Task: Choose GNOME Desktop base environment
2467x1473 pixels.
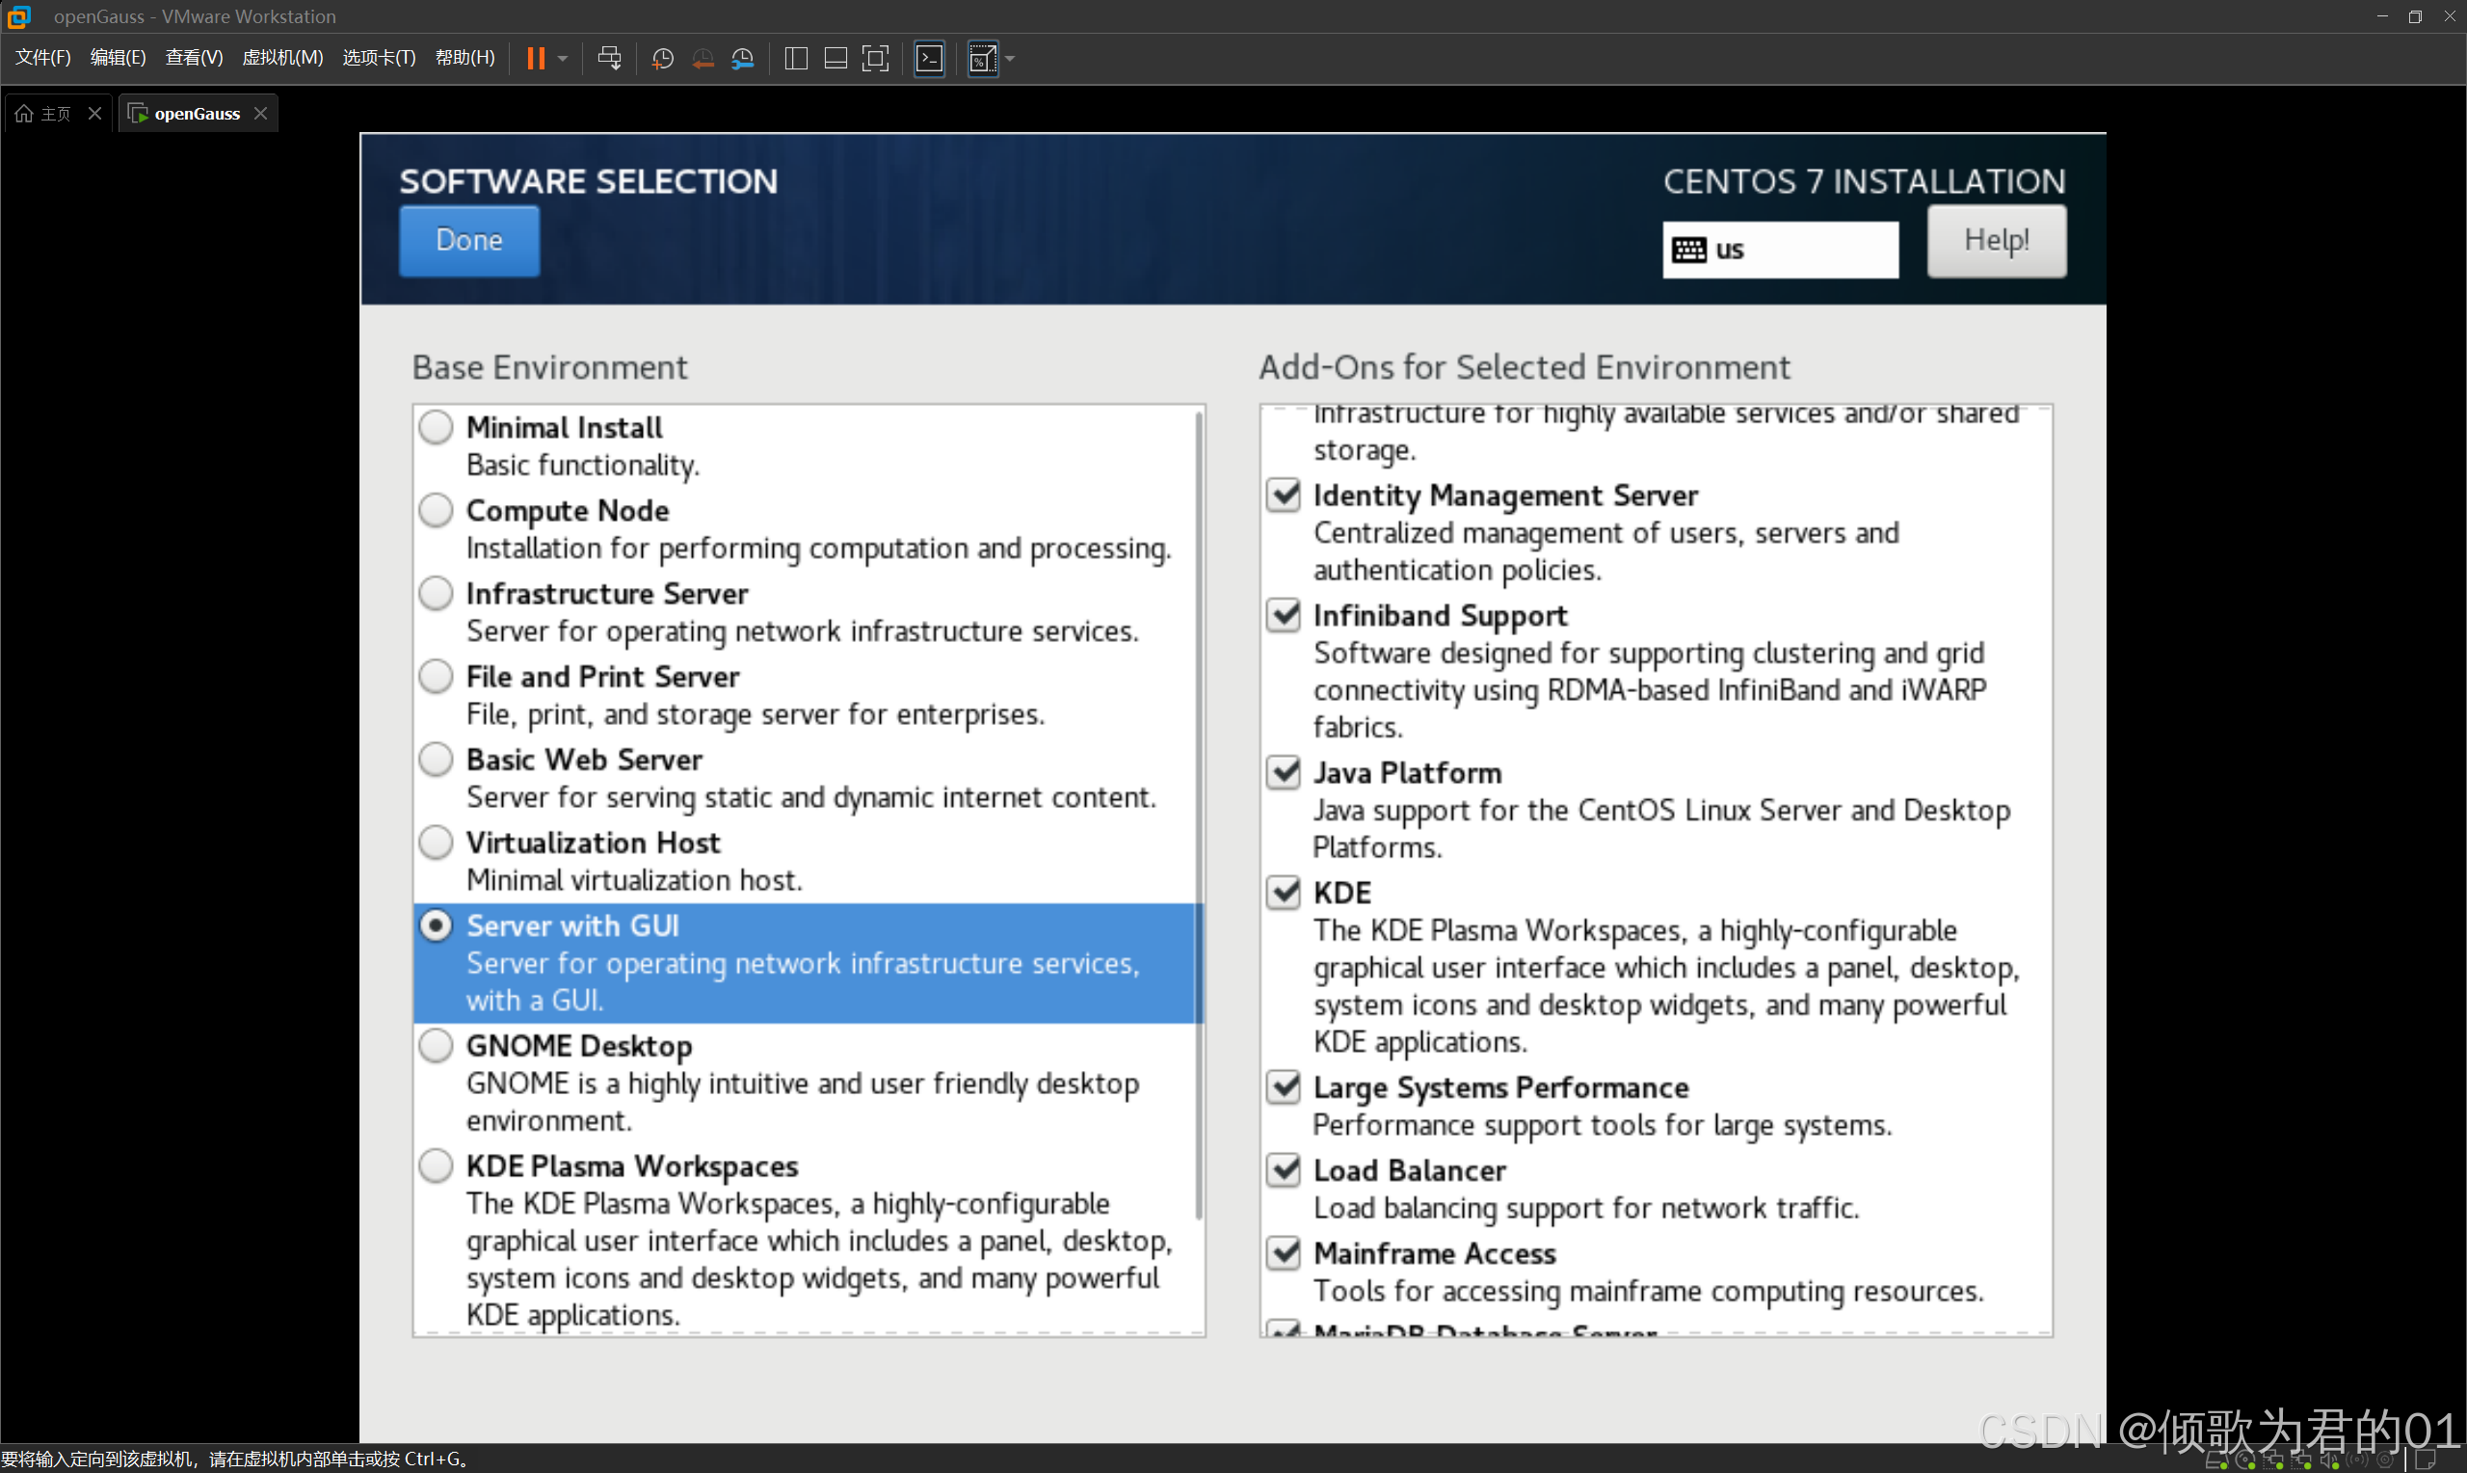Action: pos(436,1045)
